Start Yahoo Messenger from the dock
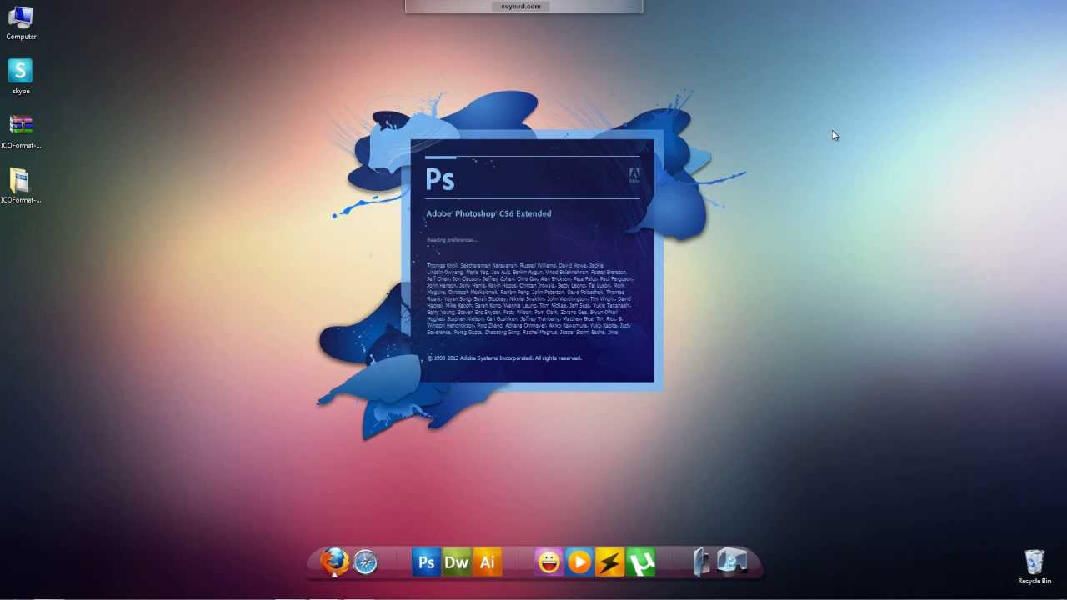This screenshot has height=600, width=1067. (548, 562)
